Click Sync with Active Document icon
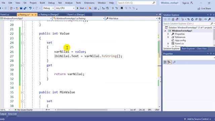 [188, 19]
